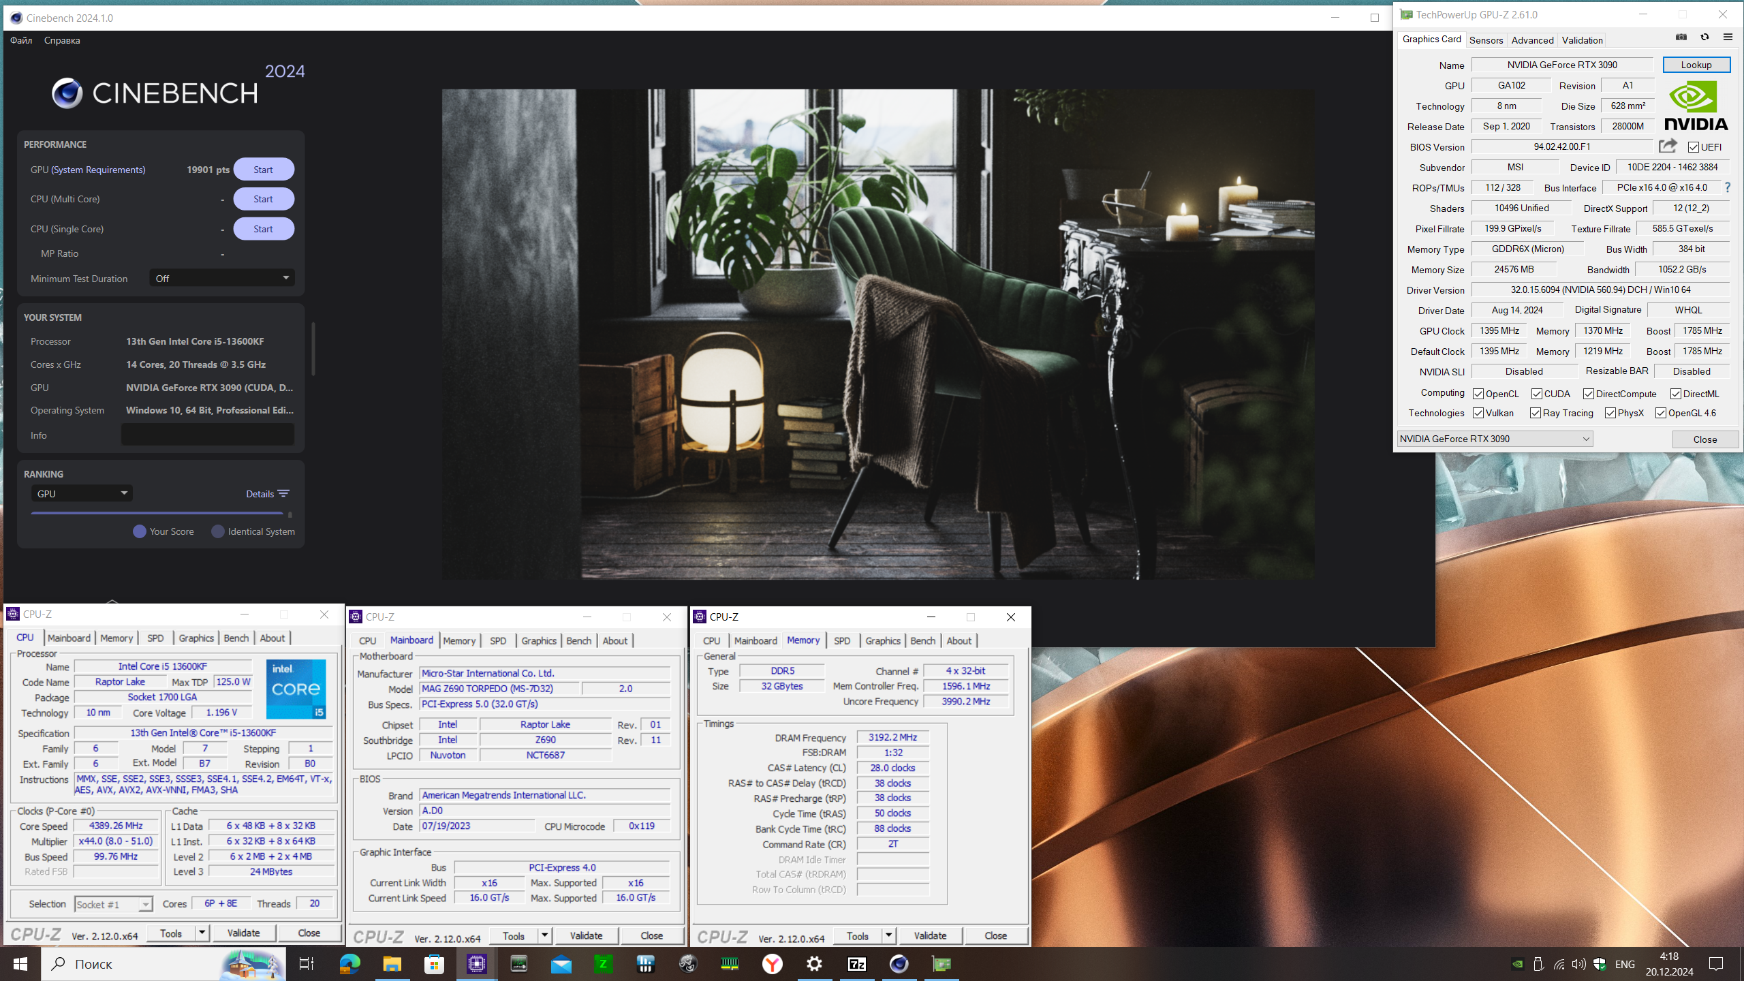Viewport: 1744px width, 981px height.
Task: Click the BIOS export share icon in GPU-Z
Action: (x=1668, y=146)
